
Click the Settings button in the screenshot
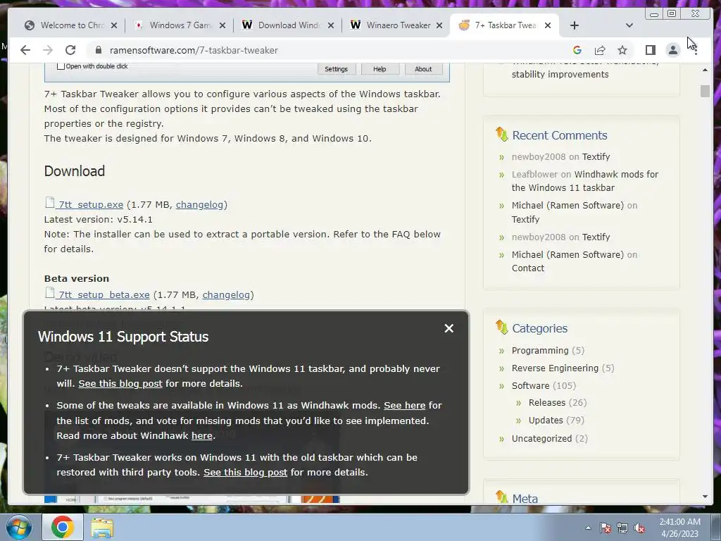coord(336,69)
